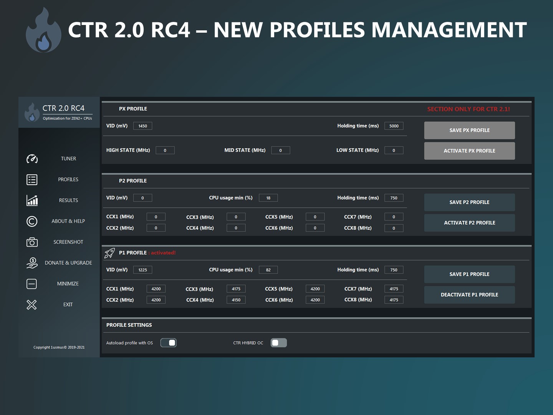Click P1 CCX1 field showing 4200
Viewport: 553px width, 415px height.
click(x=156, y=289)
